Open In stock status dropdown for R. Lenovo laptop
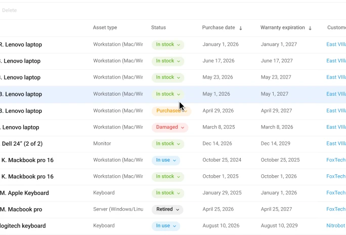 pyautogui.click(x=168, y=45)
